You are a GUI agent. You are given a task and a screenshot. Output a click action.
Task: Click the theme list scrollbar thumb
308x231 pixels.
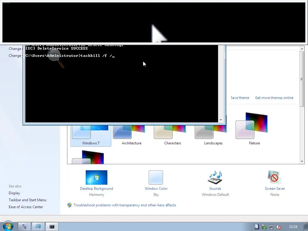click(302, 79)
